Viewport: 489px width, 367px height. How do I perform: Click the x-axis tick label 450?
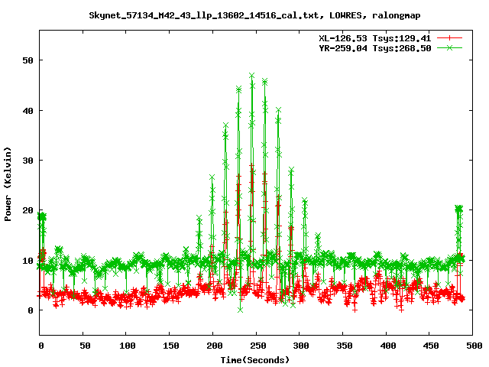(x=431, y=346)
